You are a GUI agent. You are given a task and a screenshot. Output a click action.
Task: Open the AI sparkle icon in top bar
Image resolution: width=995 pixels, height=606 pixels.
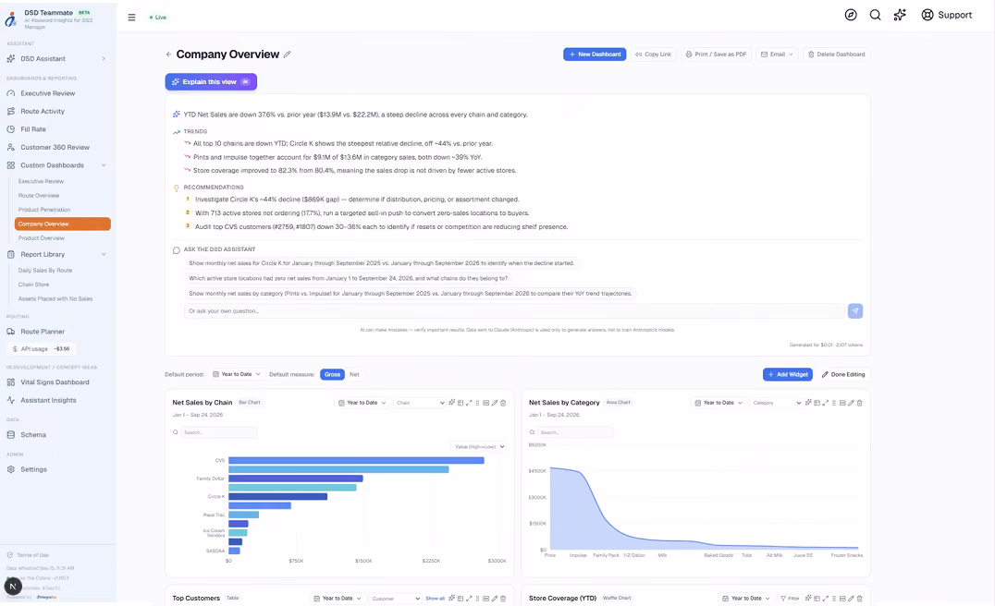point(900,15)
